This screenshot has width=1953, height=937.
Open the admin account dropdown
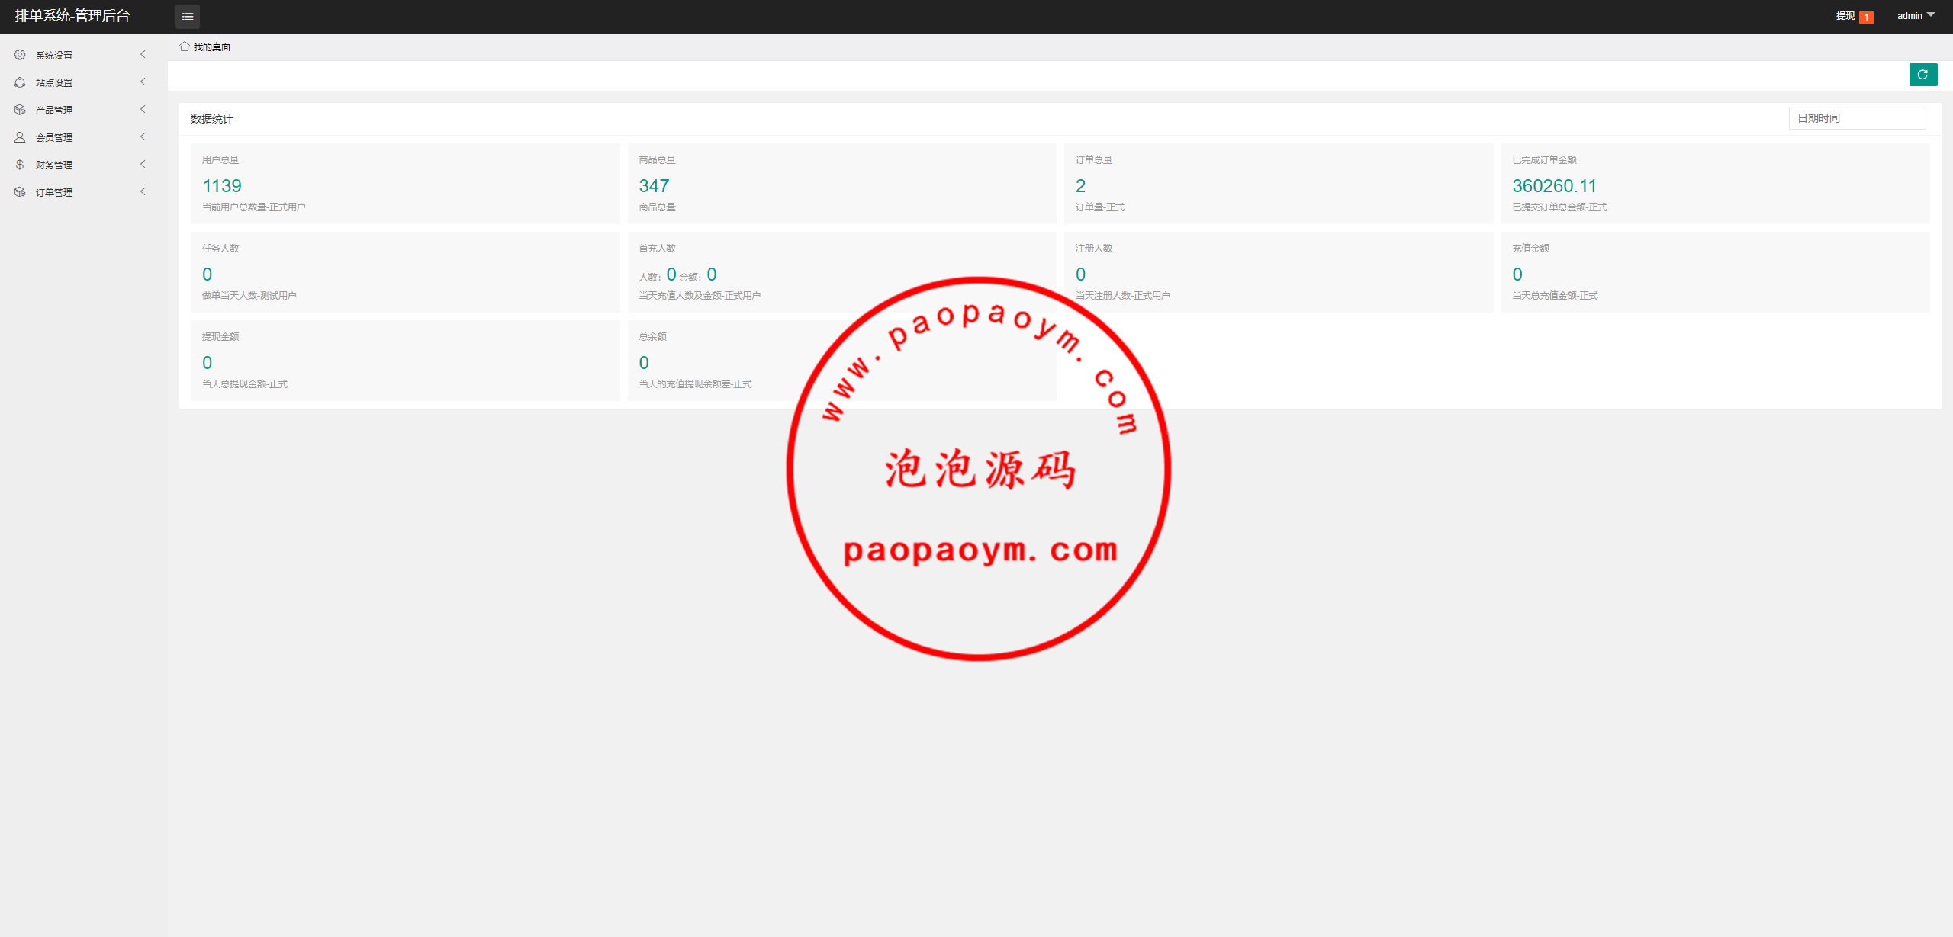1916,16
